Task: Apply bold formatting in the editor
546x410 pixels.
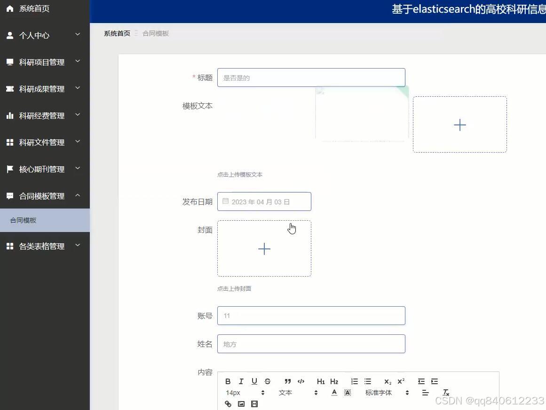Action: pyautogui.click(x=228, y=381)
